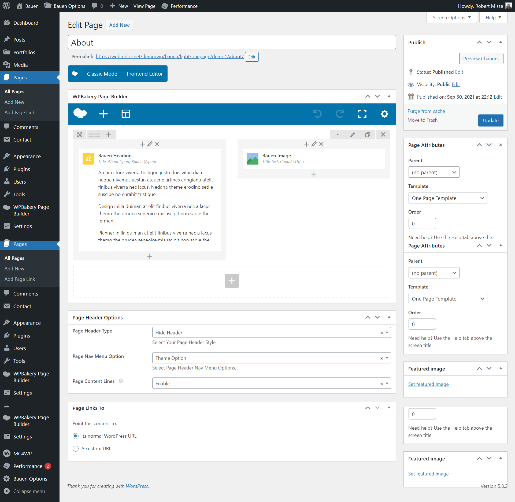515x502 pixels.
Task: Collapse the Publish panel
Action: pos(501,42)
